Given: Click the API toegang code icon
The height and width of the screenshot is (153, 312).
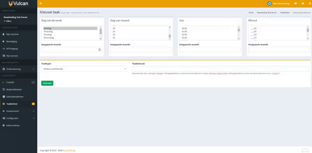Looking at the screenshot, I should (x=4, y=49).
